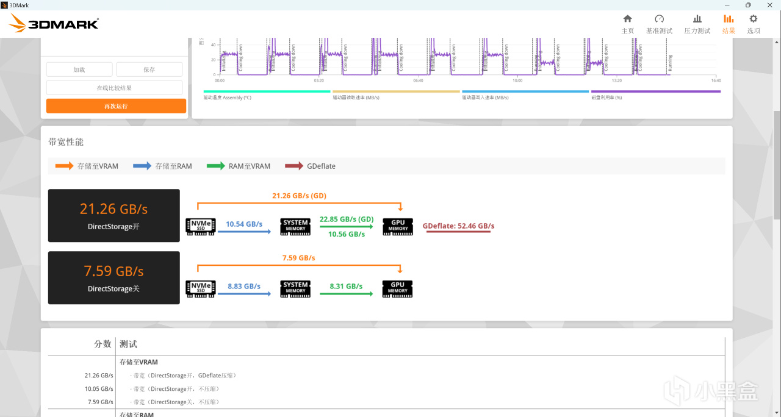Image resolution: width=781 pixels, height=417 pixels.
Task: Click the green RAM至VRAM legend arrow
Action: pyautogui.click(x=215, y=166)
